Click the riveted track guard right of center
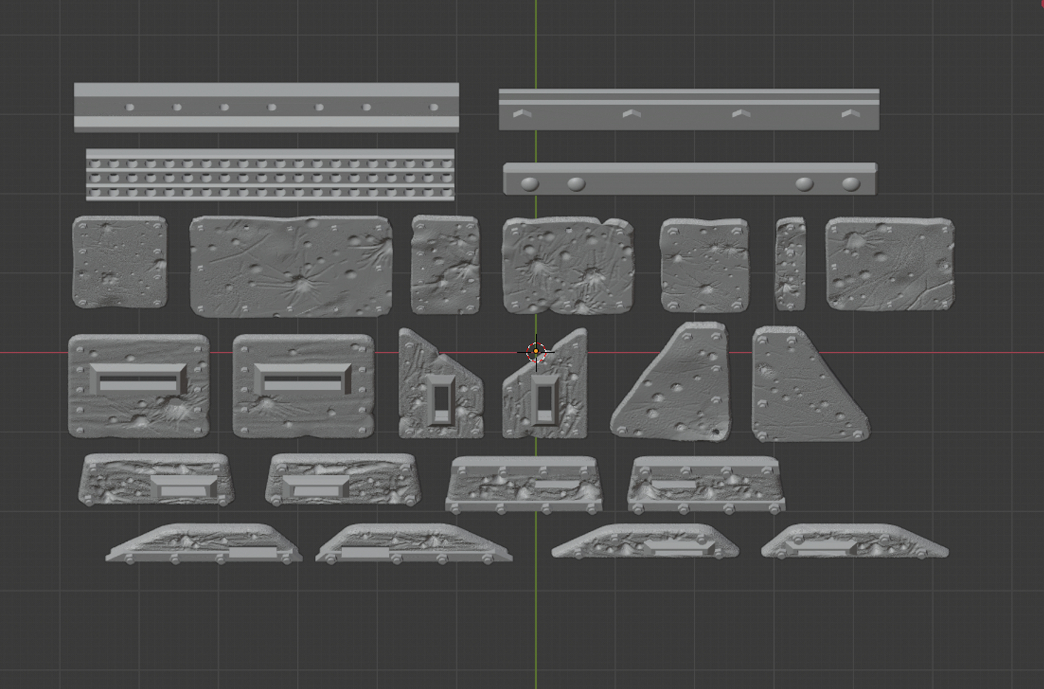 pos(526,484)
